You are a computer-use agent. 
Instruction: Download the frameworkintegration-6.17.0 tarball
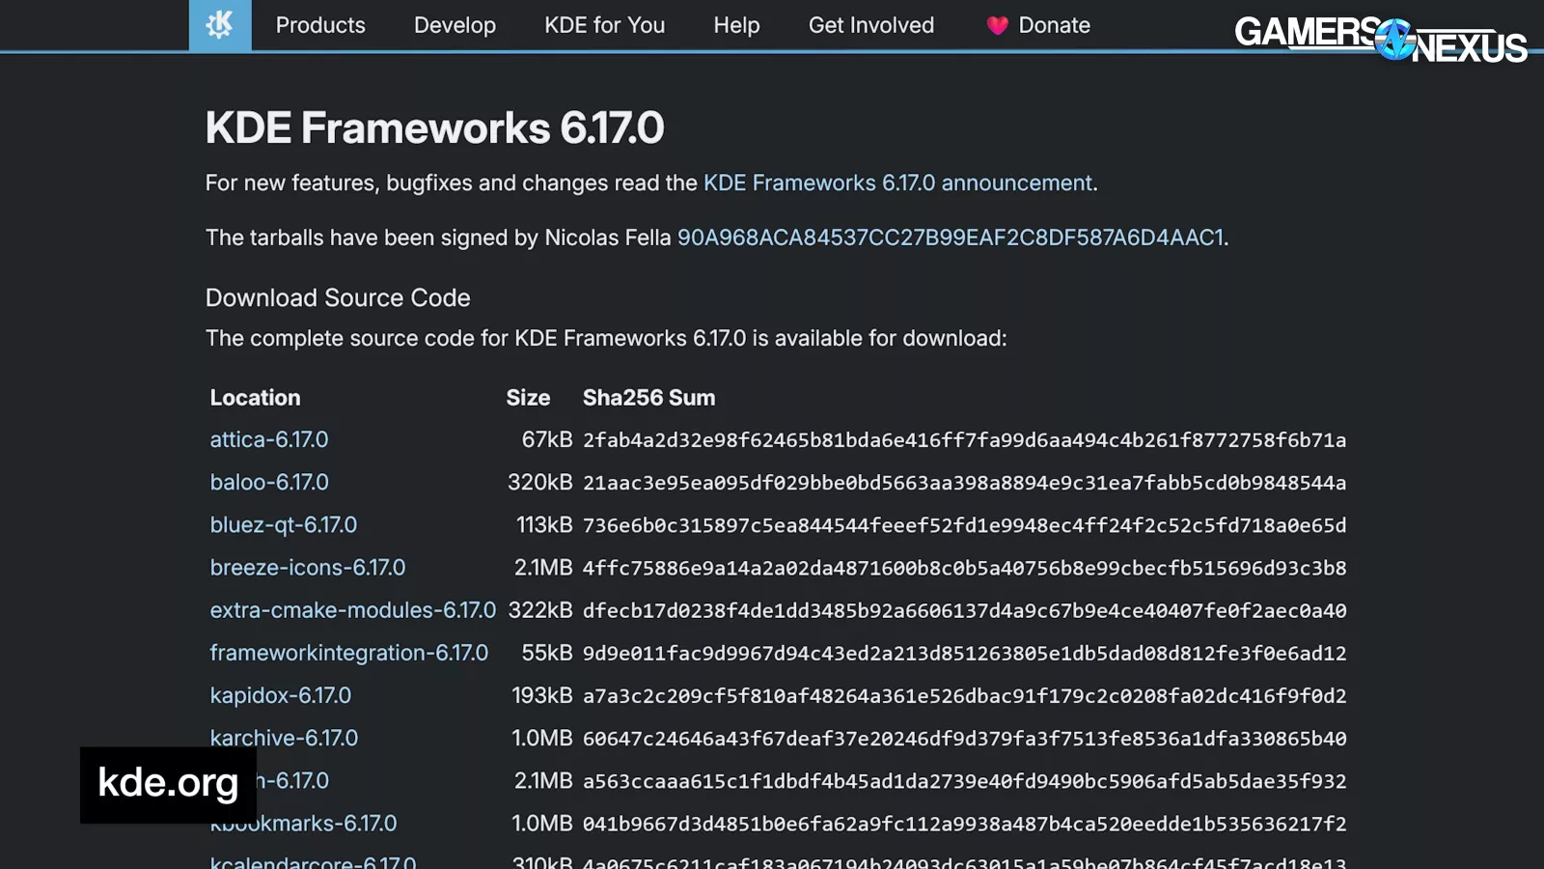[349, 654]
